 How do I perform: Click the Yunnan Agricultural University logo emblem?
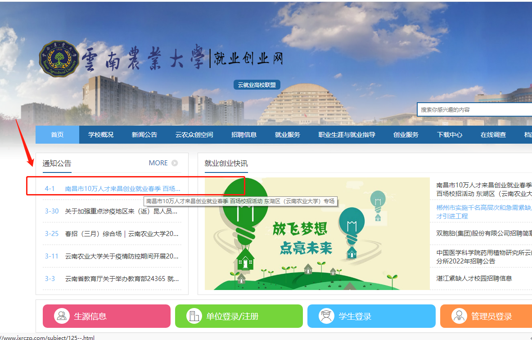(x=59, y=59)
